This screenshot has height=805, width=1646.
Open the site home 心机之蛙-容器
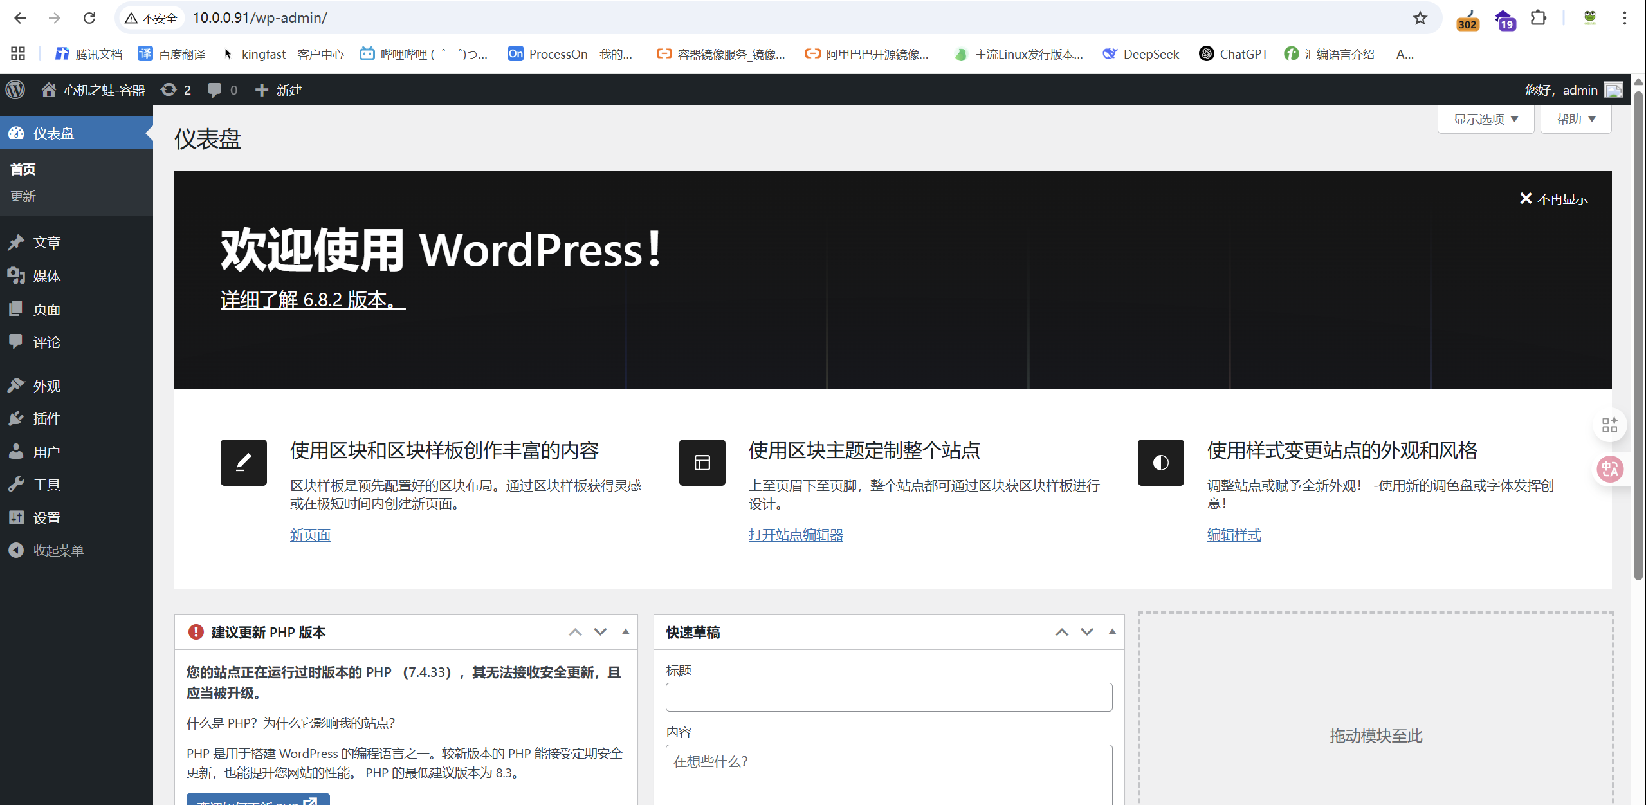click(x=93, y=89)
